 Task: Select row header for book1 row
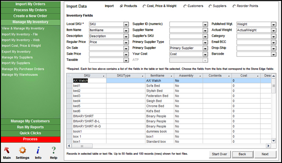69,131
